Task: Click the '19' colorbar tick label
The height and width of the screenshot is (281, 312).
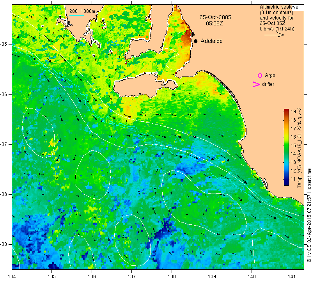Action: click(x=293, y=112)
